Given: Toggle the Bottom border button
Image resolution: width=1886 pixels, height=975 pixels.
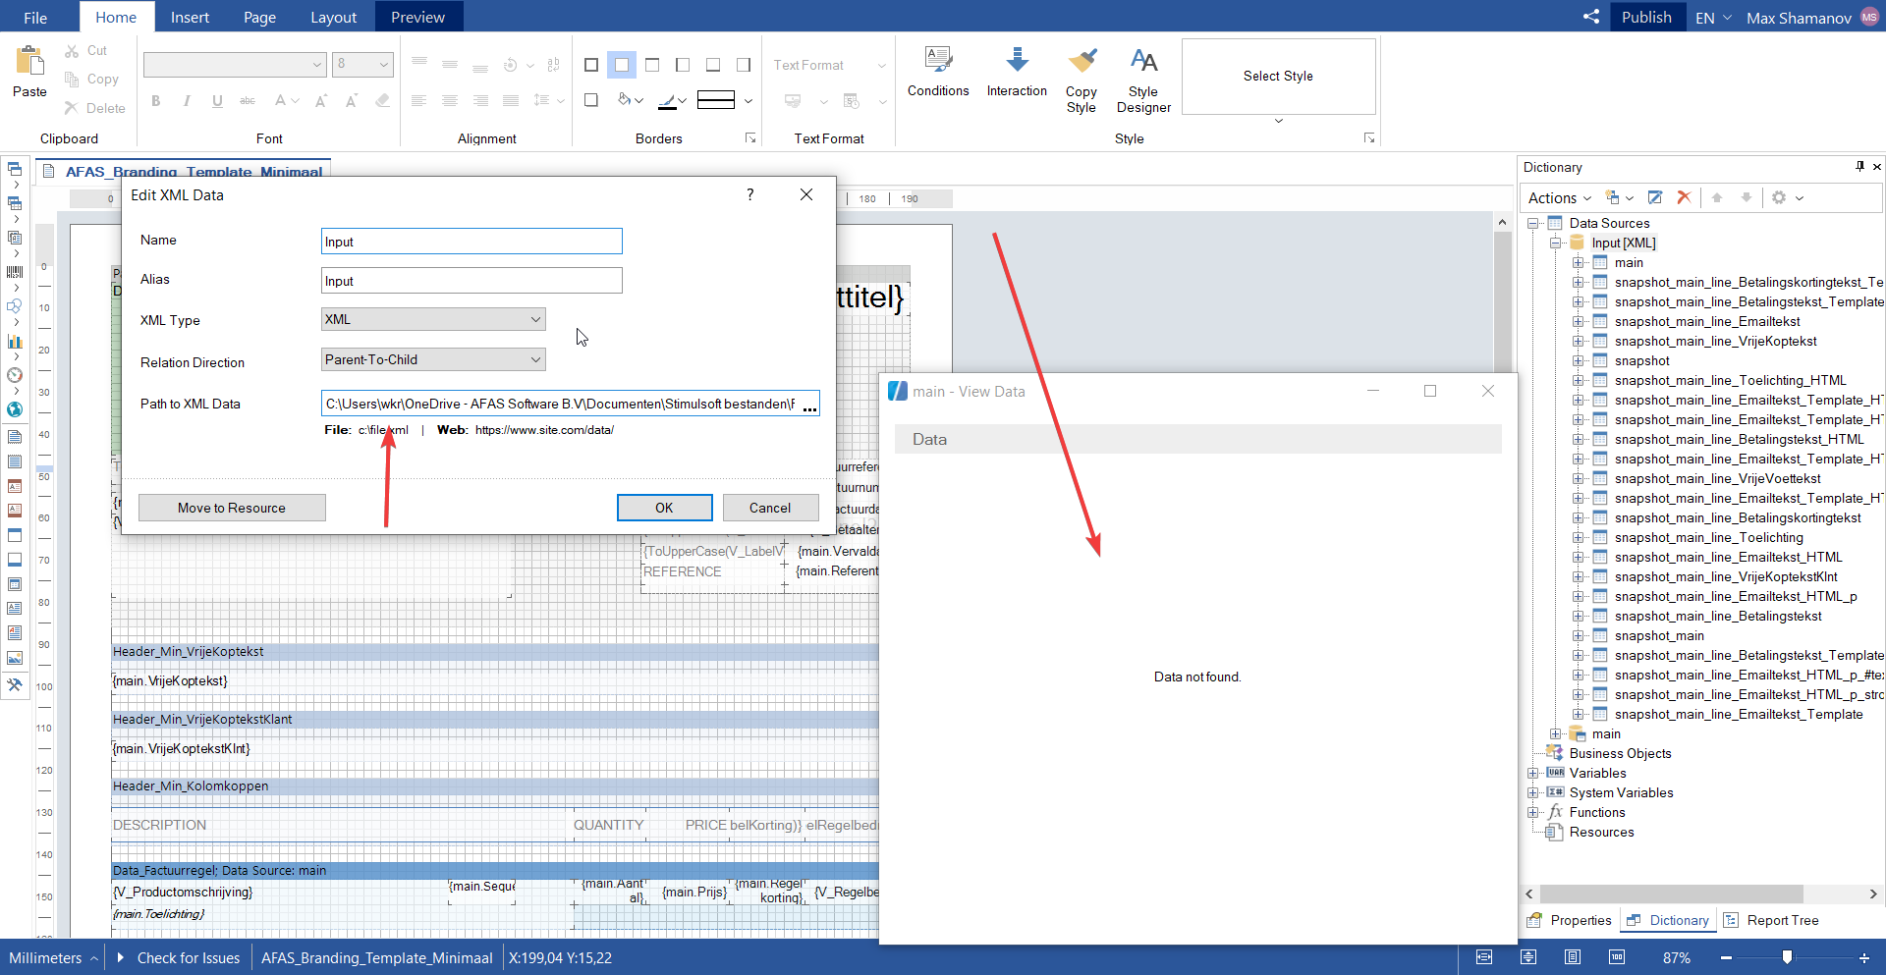Looking at the screenshot, I should pos(713,65).
